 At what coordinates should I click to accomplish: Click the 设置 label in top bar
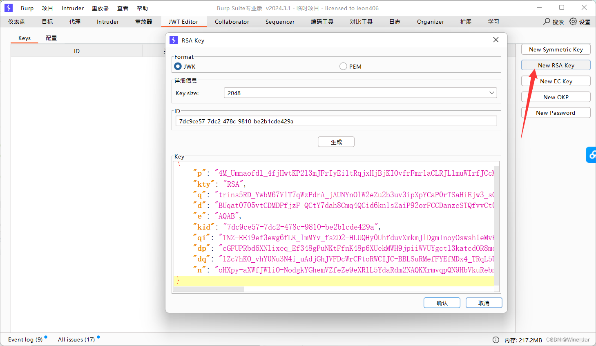coord(585,22)
